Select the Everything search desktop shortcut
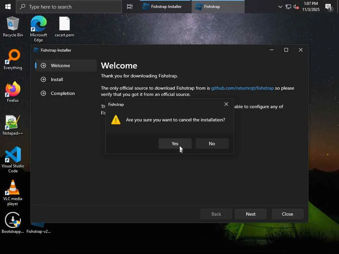 click(x=13, y=60)
